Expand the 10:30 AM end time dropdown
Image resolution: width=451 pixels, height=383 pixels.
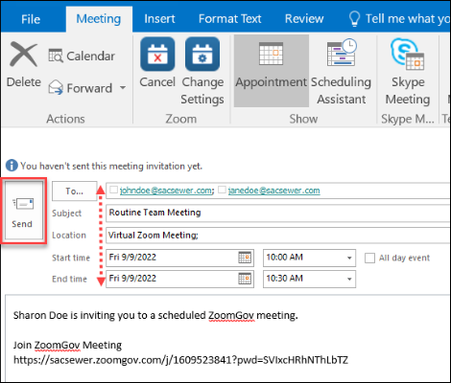click(x=349, y=279)
